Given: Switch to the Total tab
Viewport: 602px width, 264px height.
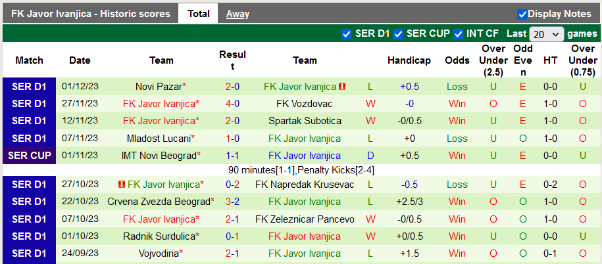Looking at the screenshot, I should point(198,14).
